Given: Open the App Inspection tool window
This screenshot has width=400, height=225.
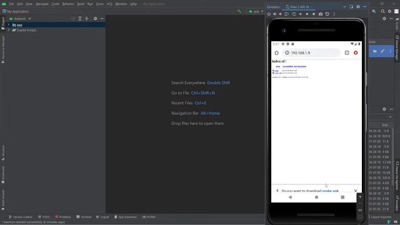Looking at the screenshot, I should [125, 217].
